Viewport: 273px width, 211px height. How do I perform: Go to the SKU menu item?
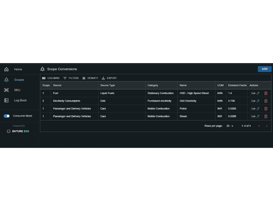point(17,90)
